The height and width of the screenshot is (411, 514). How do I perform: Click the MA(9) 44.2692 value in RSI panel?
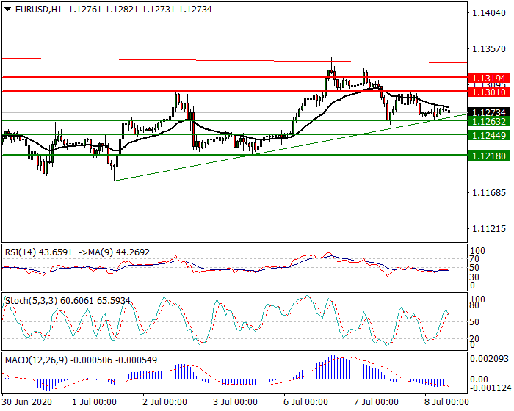pos(115,252)
